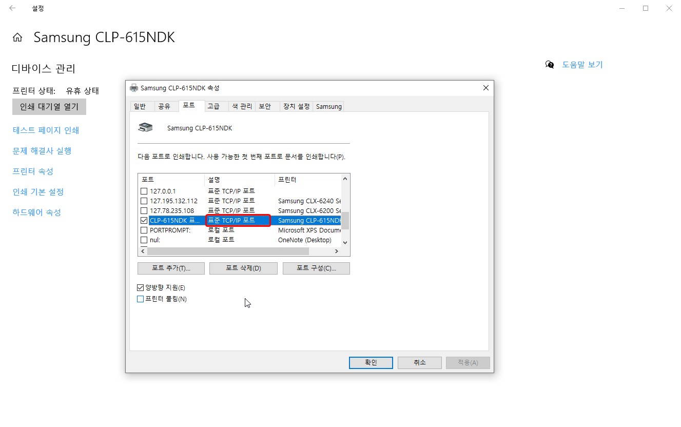The image size is (681, 427).
Task: Click the OneNote (Desktop) printer cell
Action: point(305,240)
